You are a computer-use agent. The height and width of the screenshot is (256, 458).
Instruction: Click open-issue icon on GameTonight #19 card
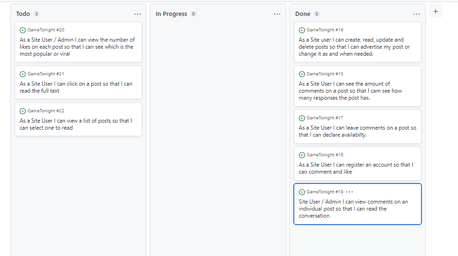pyautogui.click(x=302, y=192)
